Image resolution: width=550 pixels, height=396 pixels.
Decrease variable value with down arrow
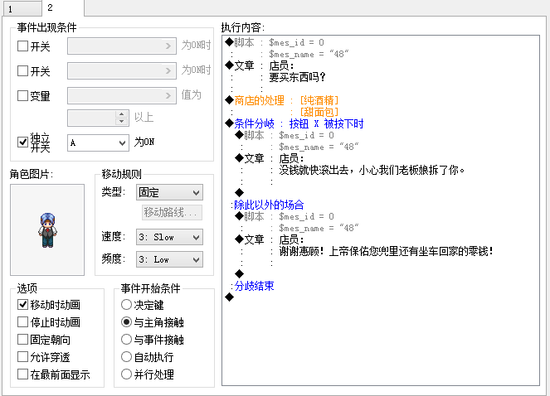click(x=122, y=122)
